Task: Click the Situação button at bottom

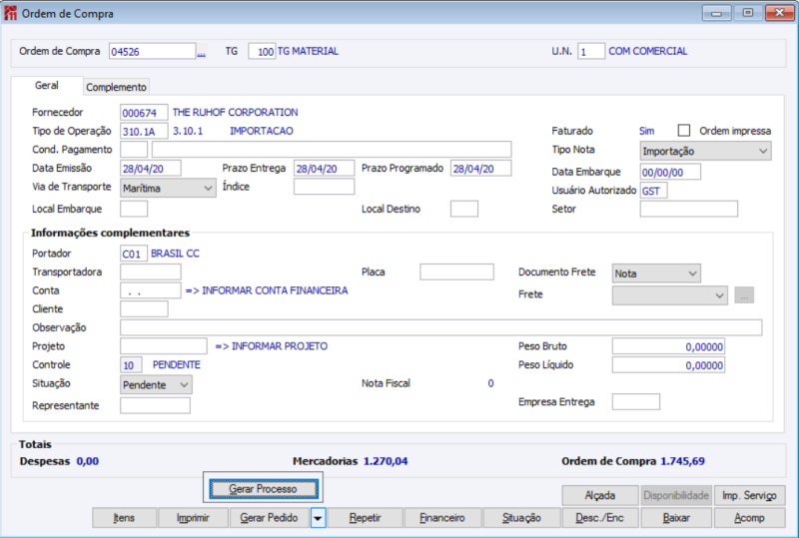Action: coord(521,518)
